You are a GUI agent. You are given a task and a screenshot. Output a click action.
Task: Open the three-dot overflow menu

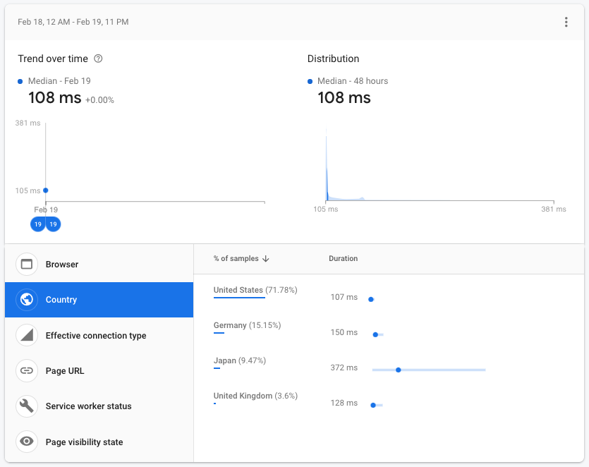(566, 22)
